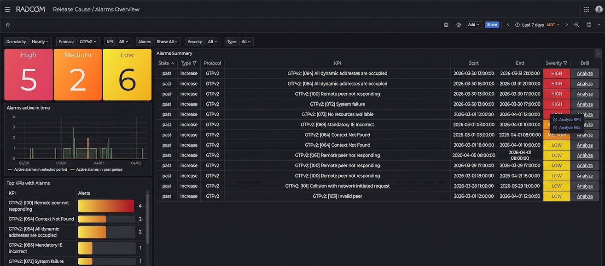The height and width of the screenshot is (266, 605).
Task: Click the Drill column header
Action: [585, 63]
